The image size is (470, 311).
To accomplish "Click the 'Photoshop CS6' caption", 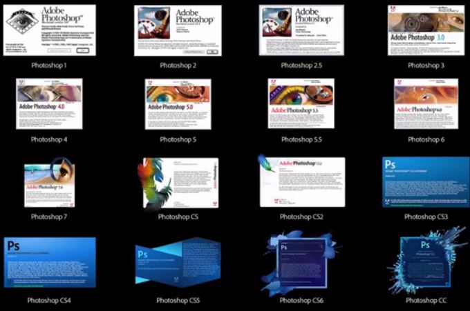I will coord(301,300).
